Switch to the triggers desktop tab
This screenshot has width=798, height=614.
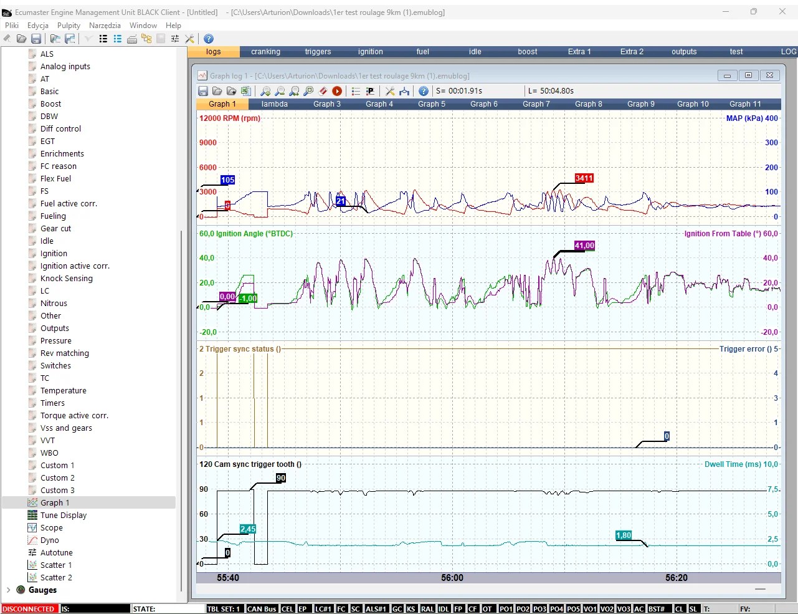pyautogui.click(x=318, y=52)
